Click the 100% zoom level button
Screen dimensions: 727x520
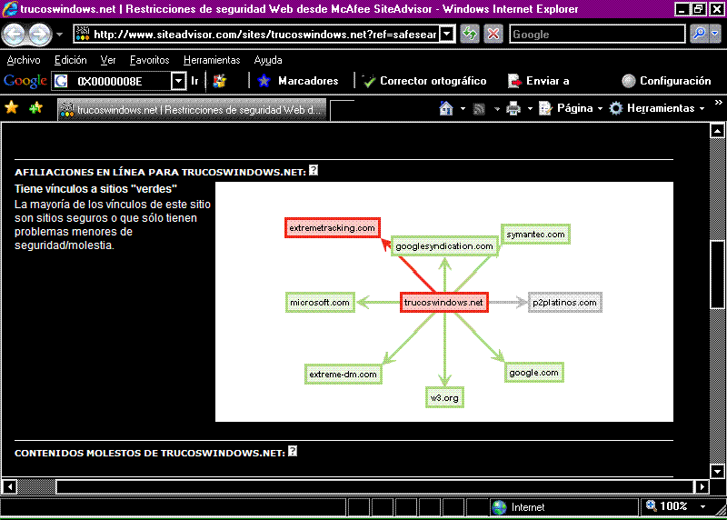[667, 506]
